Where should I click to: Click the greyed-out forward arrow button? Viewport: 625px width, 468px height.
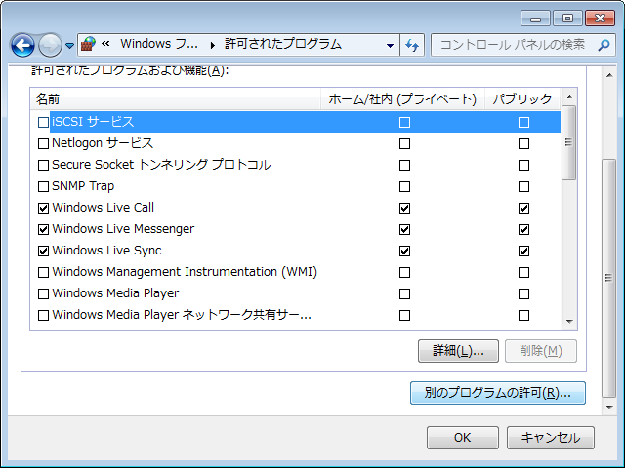coord(50,45)
